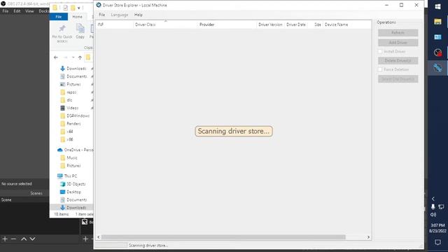Sort by Driver Version column

pyautogui.click(x=270, y=24)
